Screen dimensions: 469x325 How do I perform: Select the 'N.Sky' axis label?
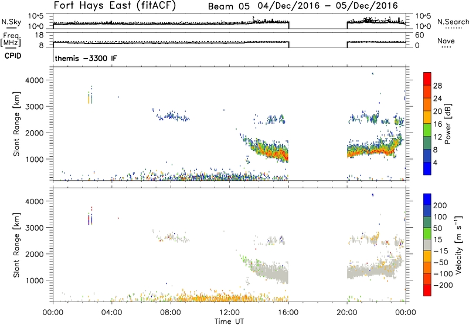[11, 22]
